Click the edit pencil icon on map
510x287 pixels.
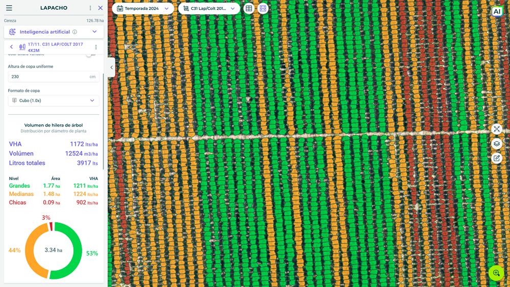click(497, 158)
